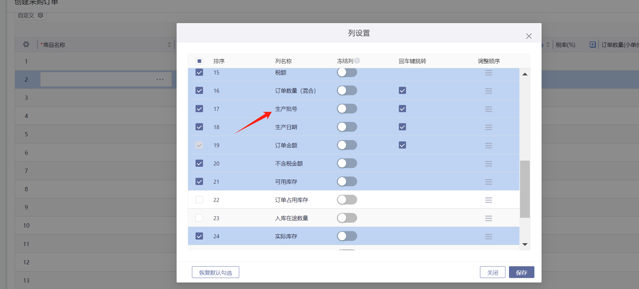639x289 pixels.
Task: Uncheck the row 16 display checkbox
Action: click(199, 90)
